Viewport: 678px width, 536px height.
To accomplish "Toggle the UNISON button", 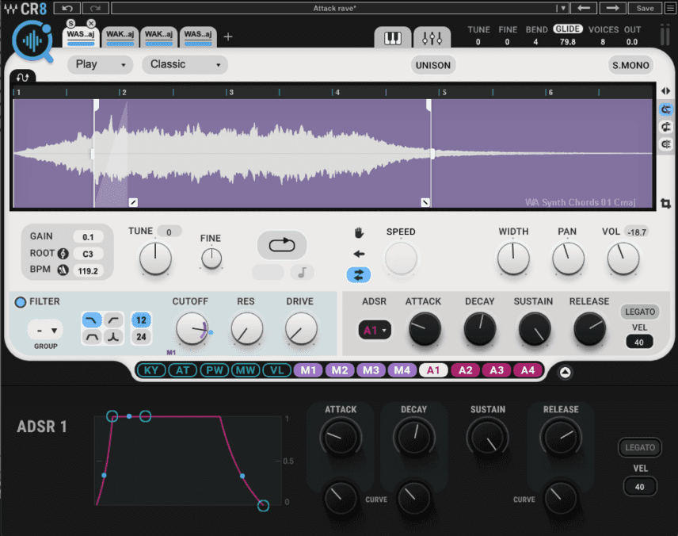I will click(x=432, y=65).
